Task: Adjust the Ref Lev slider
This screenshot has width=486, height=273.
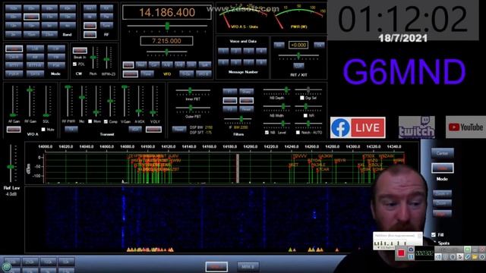Action: point(11,164)
